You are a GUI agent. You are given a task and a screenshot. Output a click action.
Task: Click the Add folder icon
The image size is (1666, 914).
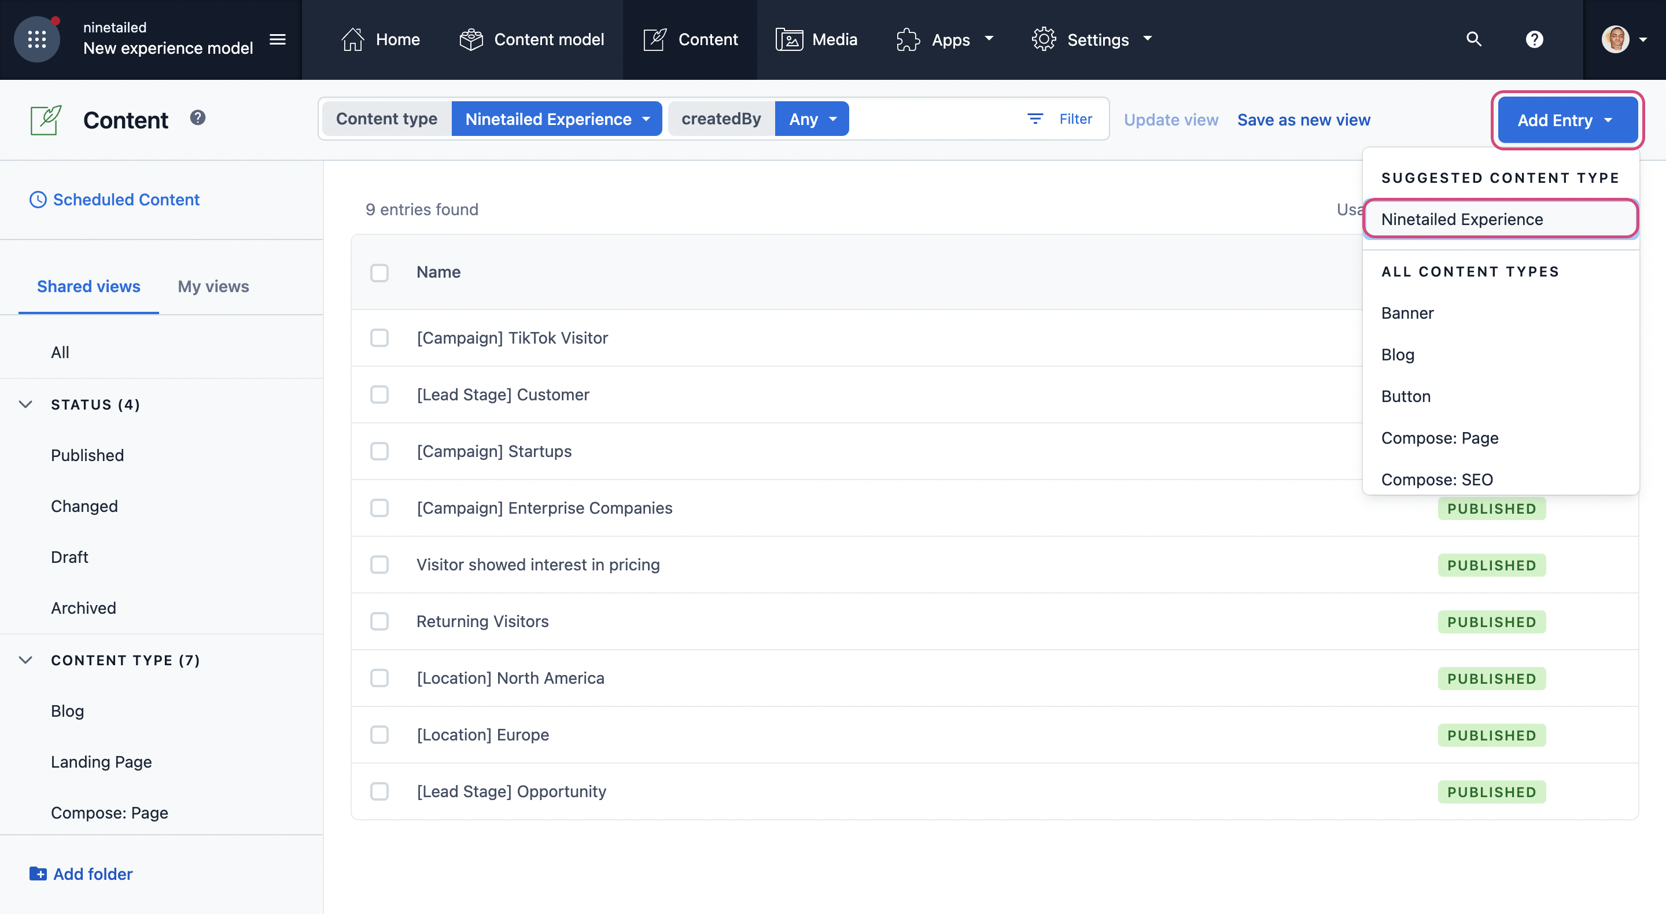(x=38, y=874)
